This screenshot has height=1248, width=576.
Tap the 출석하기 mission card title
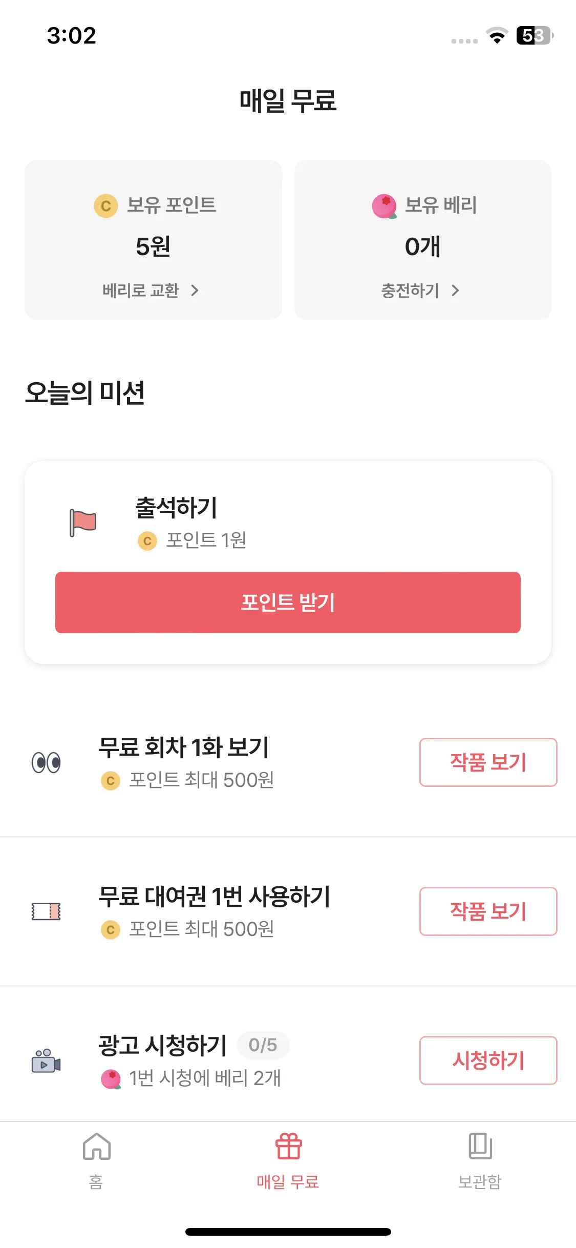pyautogui.click(x=176, y=508)
